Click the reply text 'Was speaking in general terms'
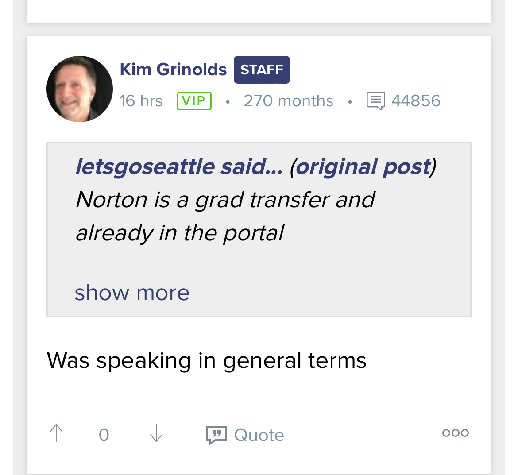518x475 pixels. (206, 360)
